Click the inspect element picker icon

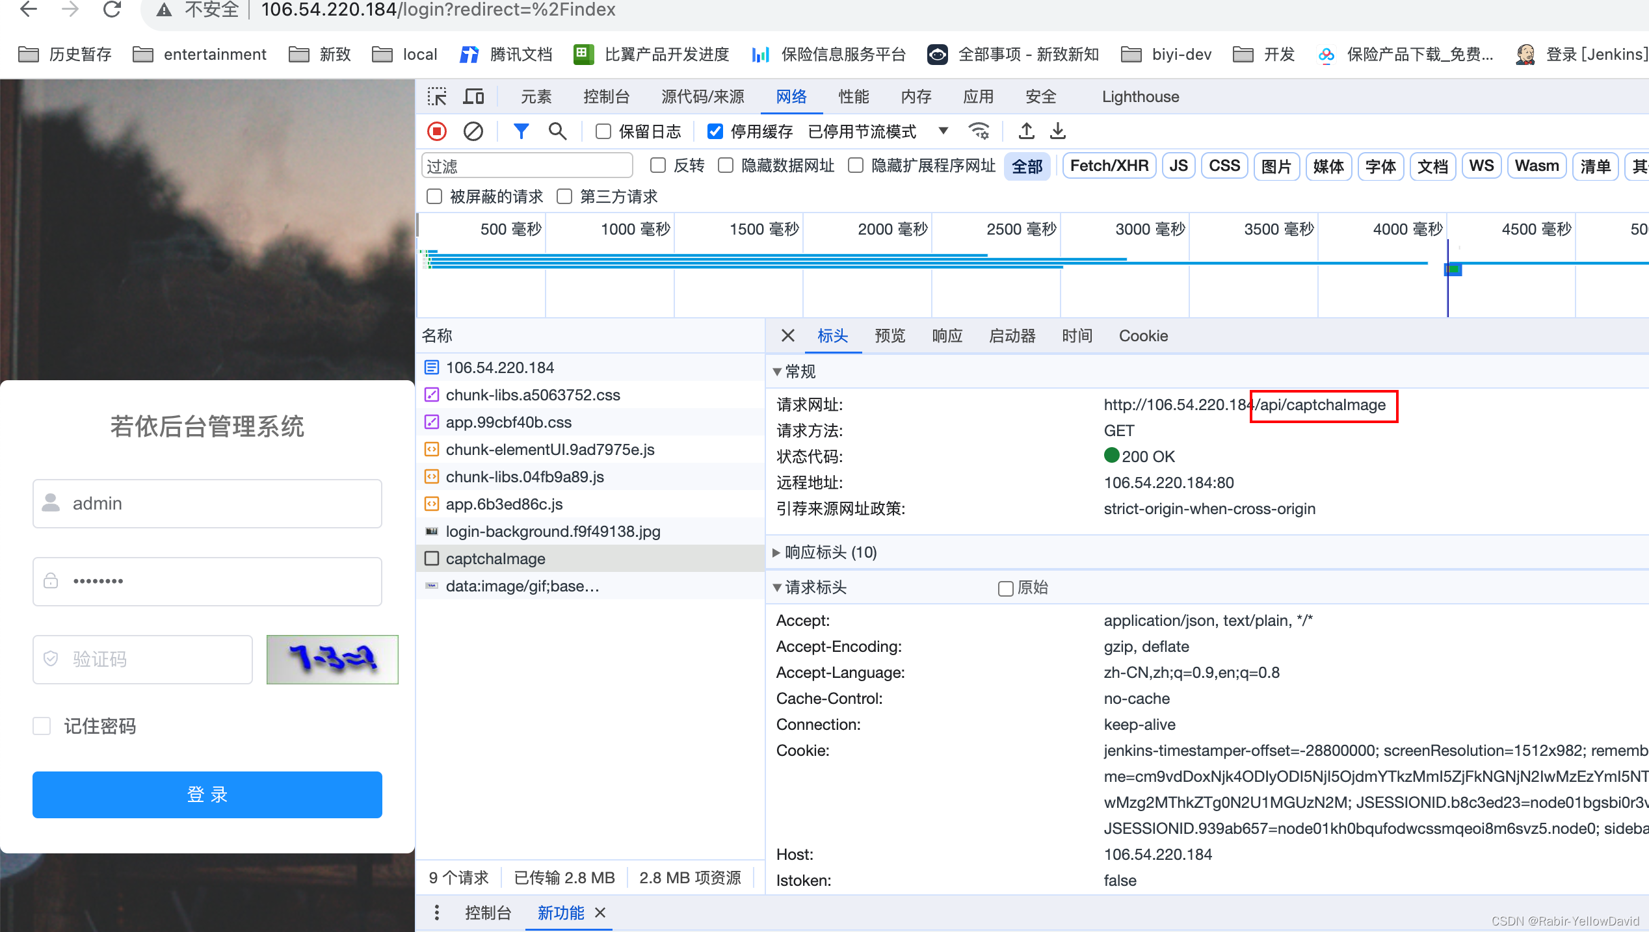[x=437, y=97]
